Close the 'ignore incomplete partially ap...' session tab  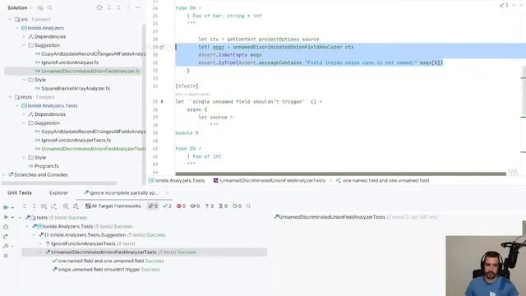coord(168,193)
